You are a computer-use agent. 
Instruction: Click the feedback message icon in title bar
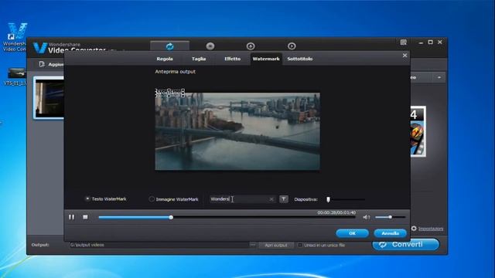[404, 42]
